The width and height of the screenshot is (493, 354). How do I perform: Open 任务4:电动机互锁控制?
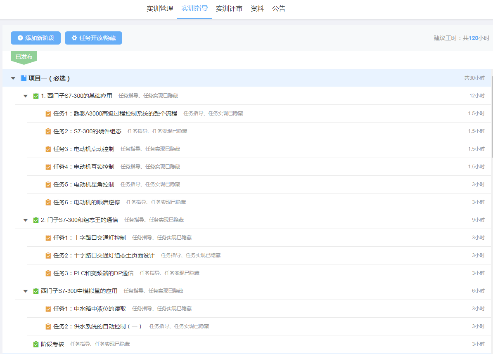(84, 167)
